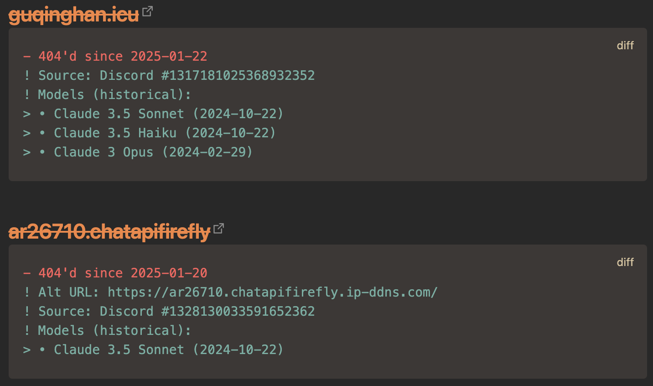653x386 pixels.
Task: Click Discord ID #1317181025368932352
Action: [238, 75]
